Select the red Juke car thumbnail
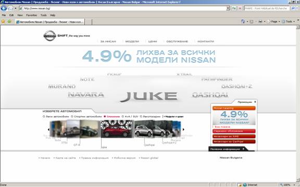Screen dimensions: 300x187 [116, 129]
